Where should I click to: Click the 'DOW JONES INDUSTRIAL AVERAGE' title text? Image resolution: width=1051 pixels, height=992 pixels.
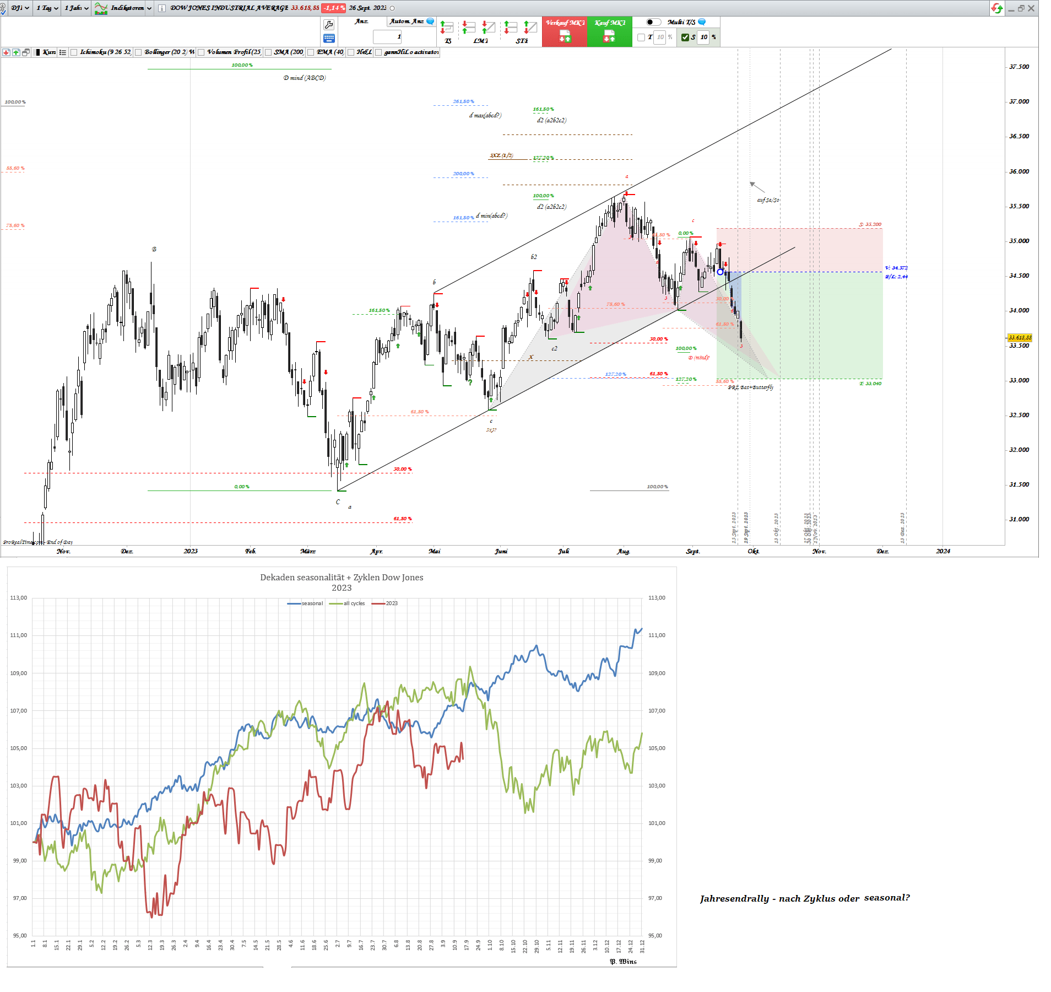[x=229, y=8]
